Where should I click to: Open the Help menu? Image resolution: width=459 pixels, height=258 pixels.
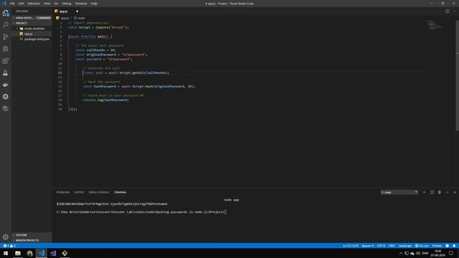(x=94, y=4)
